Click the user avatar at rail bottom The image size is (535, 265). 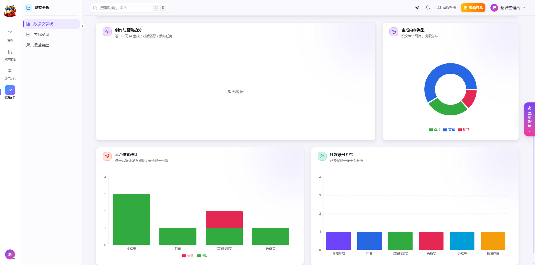tap(10, 254)
